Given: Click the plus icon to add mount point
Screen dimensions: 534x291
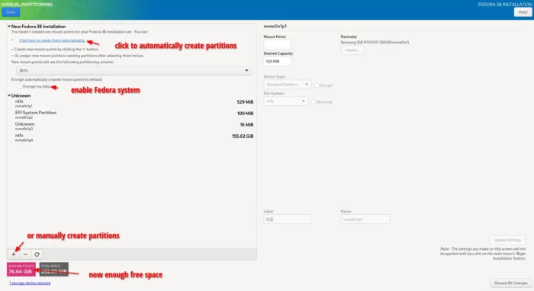Looking at the screenshot, I should [13, 254].
